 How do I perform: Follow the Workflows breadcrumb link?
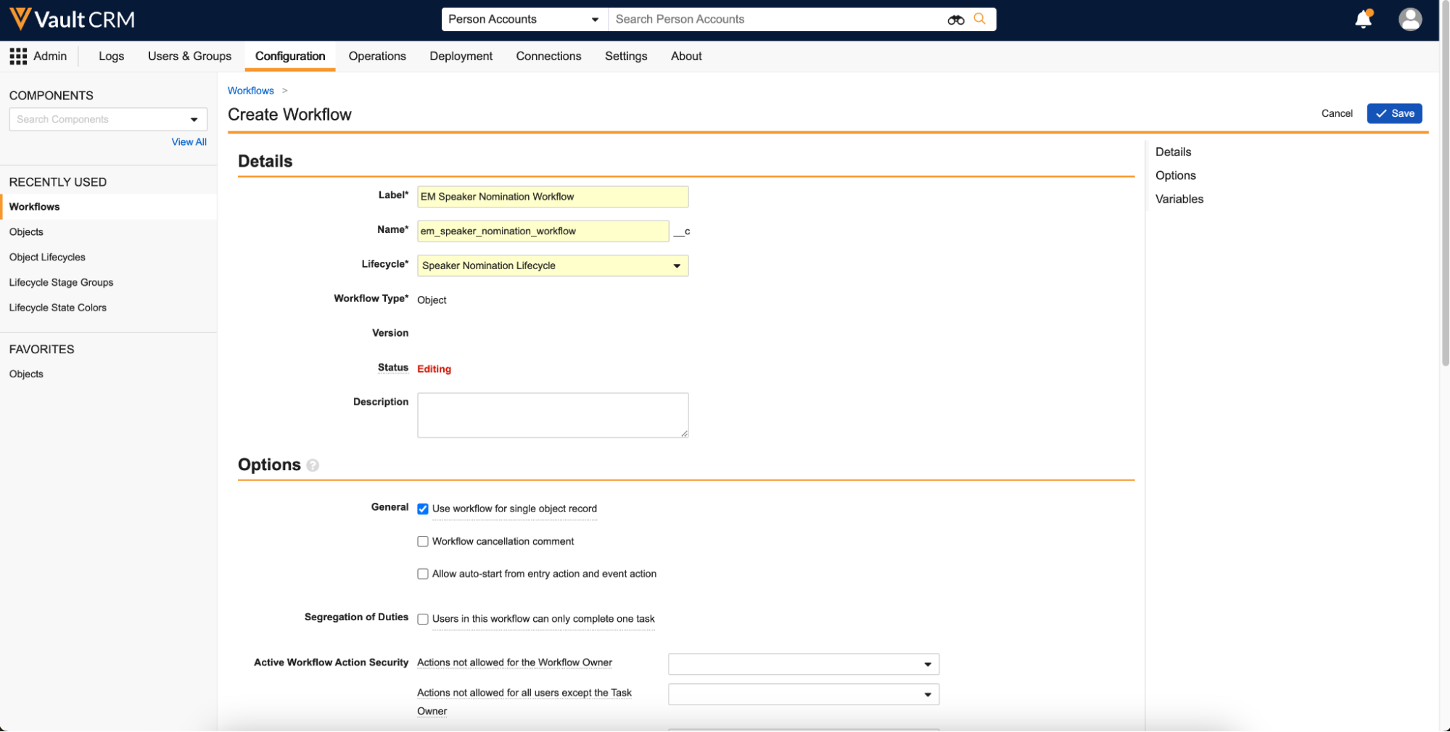pyautogui.click(x=250, y=91)
